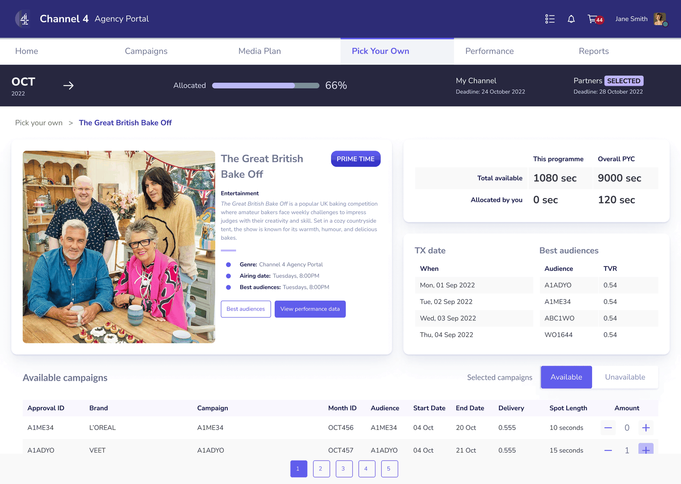
Task: Click the OCT 2022 month label
Action: pyautogui.click(x=23, y=86)
